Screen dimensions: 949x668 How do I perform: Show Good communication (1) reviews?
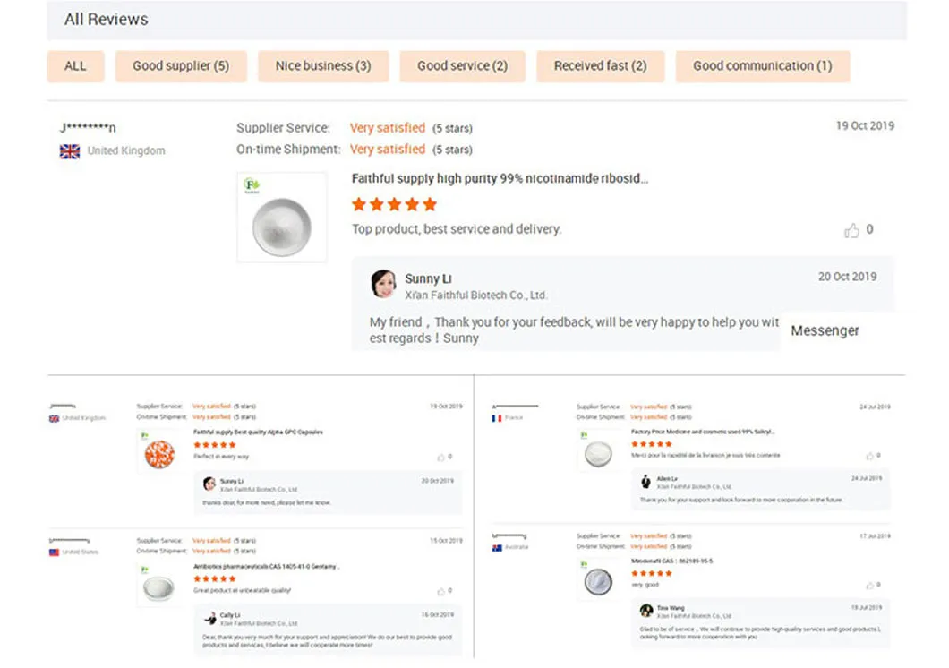click(762, 66)
